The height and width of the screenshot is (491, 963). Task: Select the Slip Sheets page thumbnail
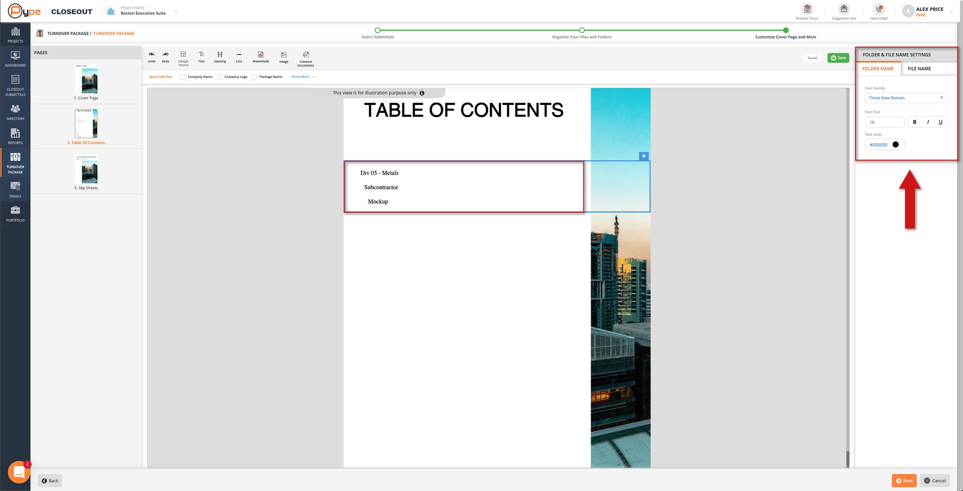(86, 171)
